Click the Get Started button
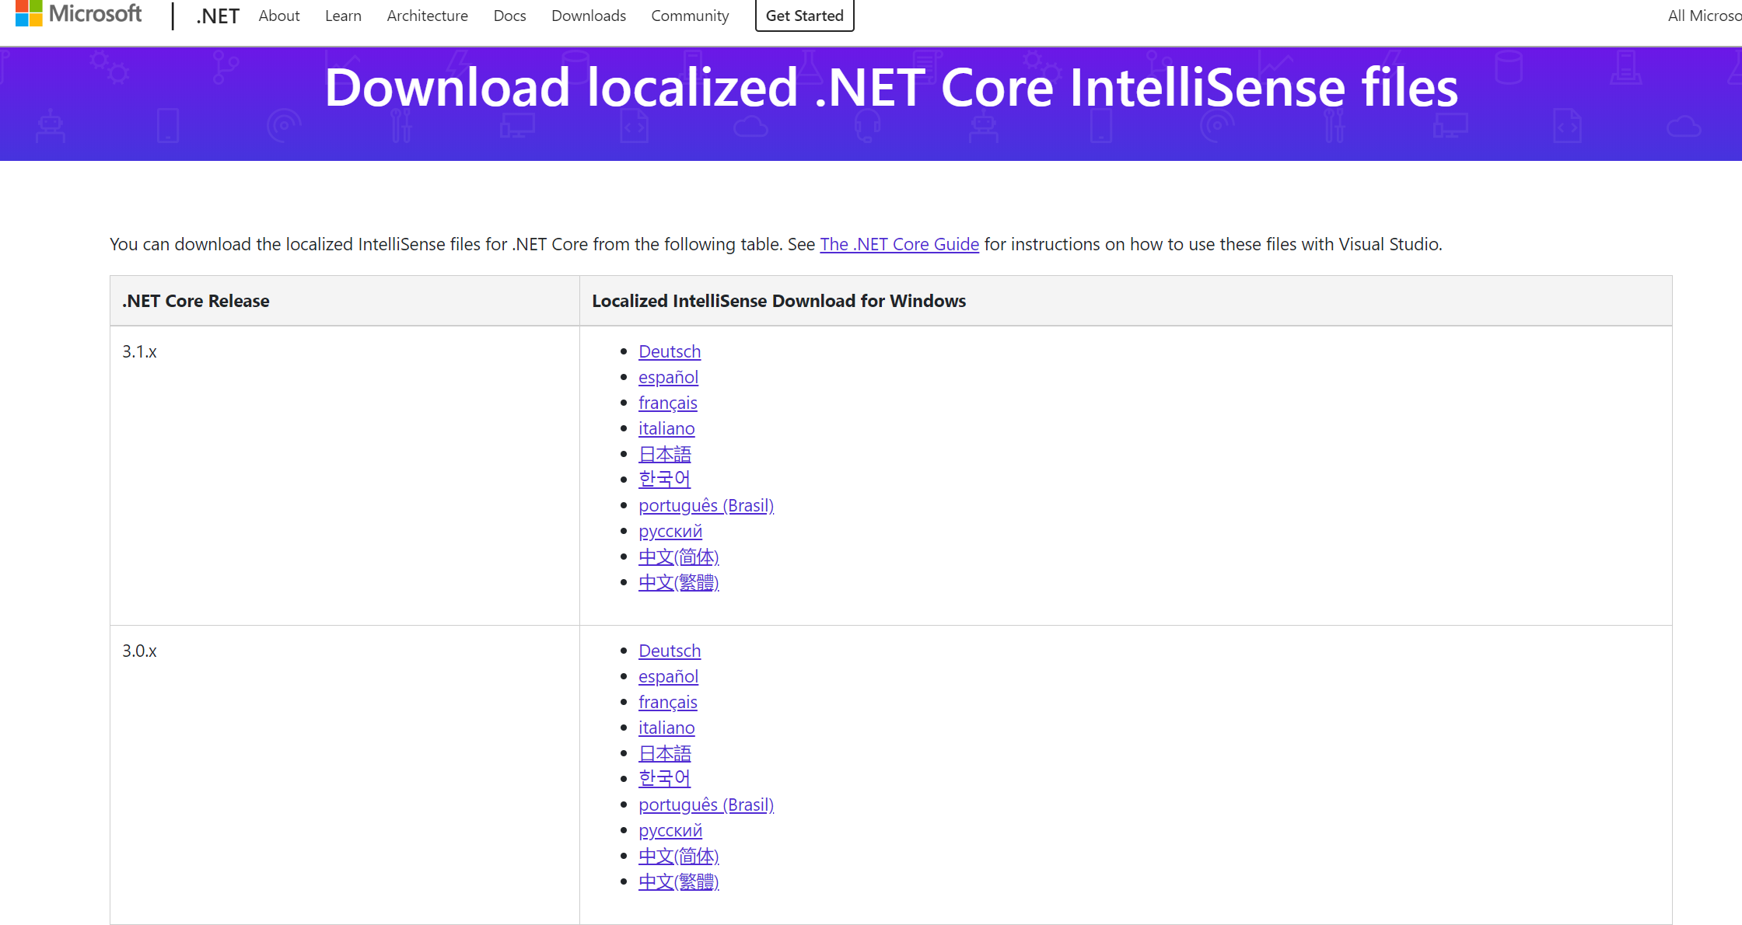The width and height of the screenshot is (1742, 925). tap(805, 16)
